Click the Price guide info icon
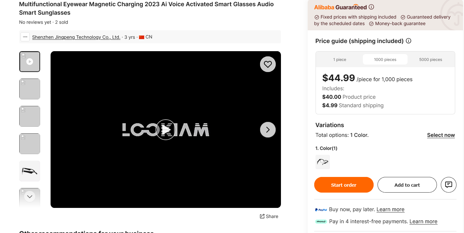 (x=409, y=41)
